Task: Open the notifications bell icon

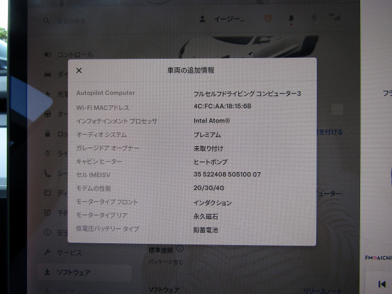Action: (291, 19)
